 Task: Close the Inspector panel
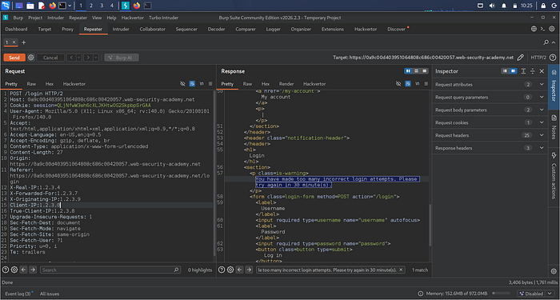pos(542,71)
